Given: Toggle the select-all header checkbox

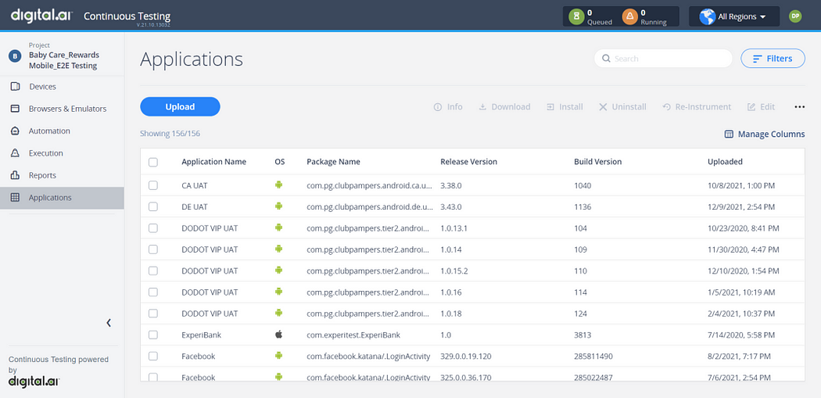Looking at the screenshot, I should click(153, 162).
